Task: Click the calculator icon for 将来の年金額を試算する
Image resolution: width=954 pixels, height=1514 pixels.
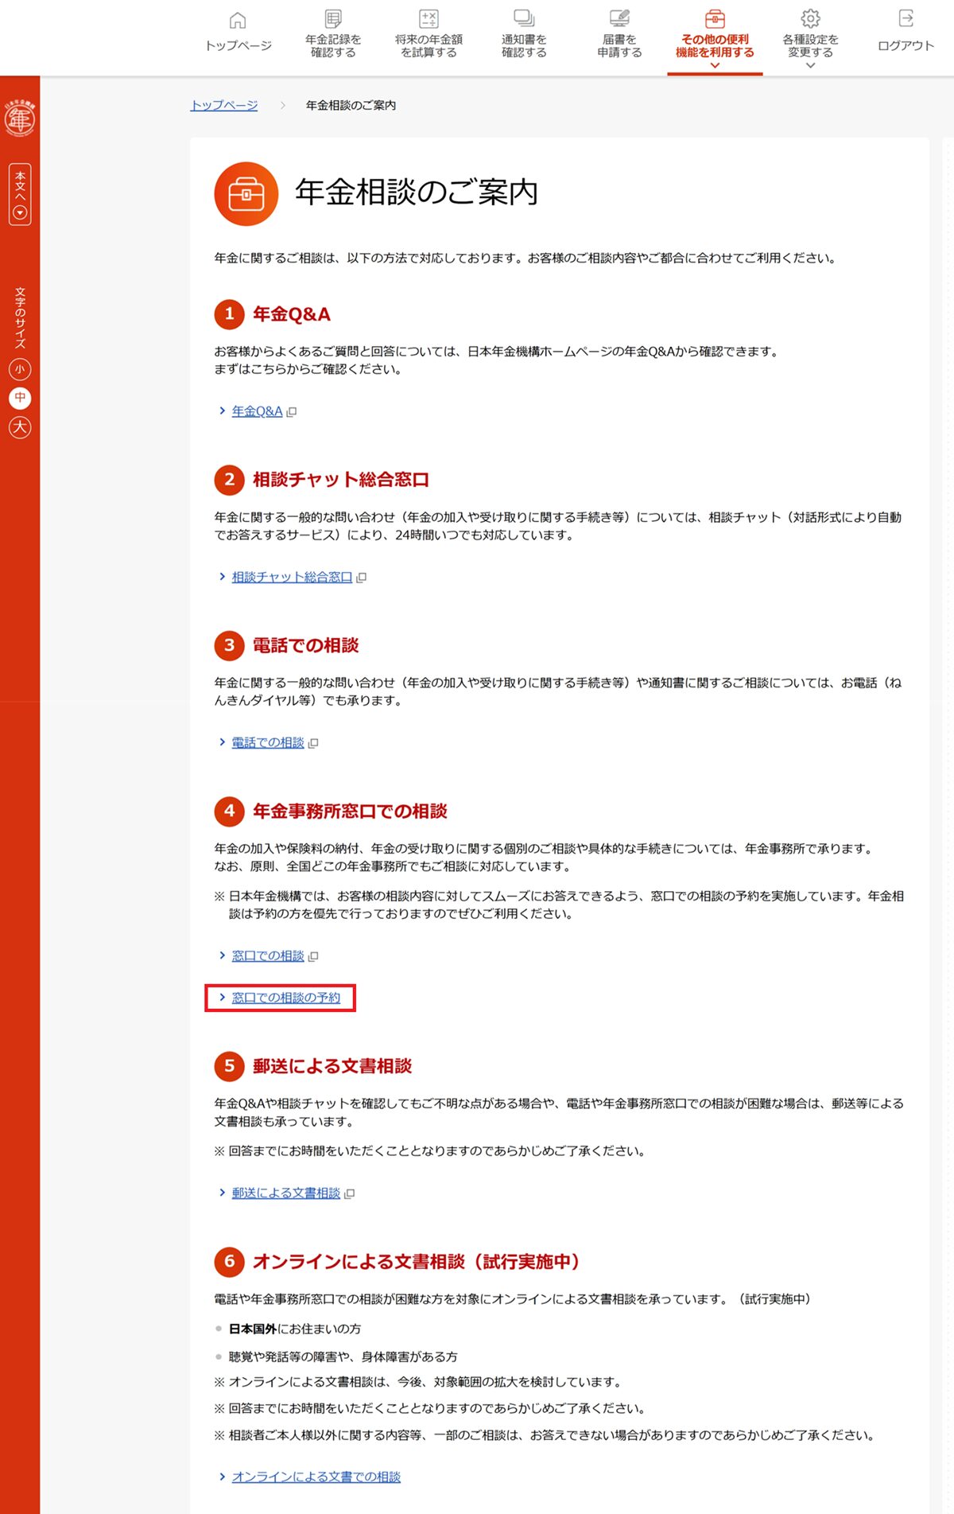Action: 429,18
